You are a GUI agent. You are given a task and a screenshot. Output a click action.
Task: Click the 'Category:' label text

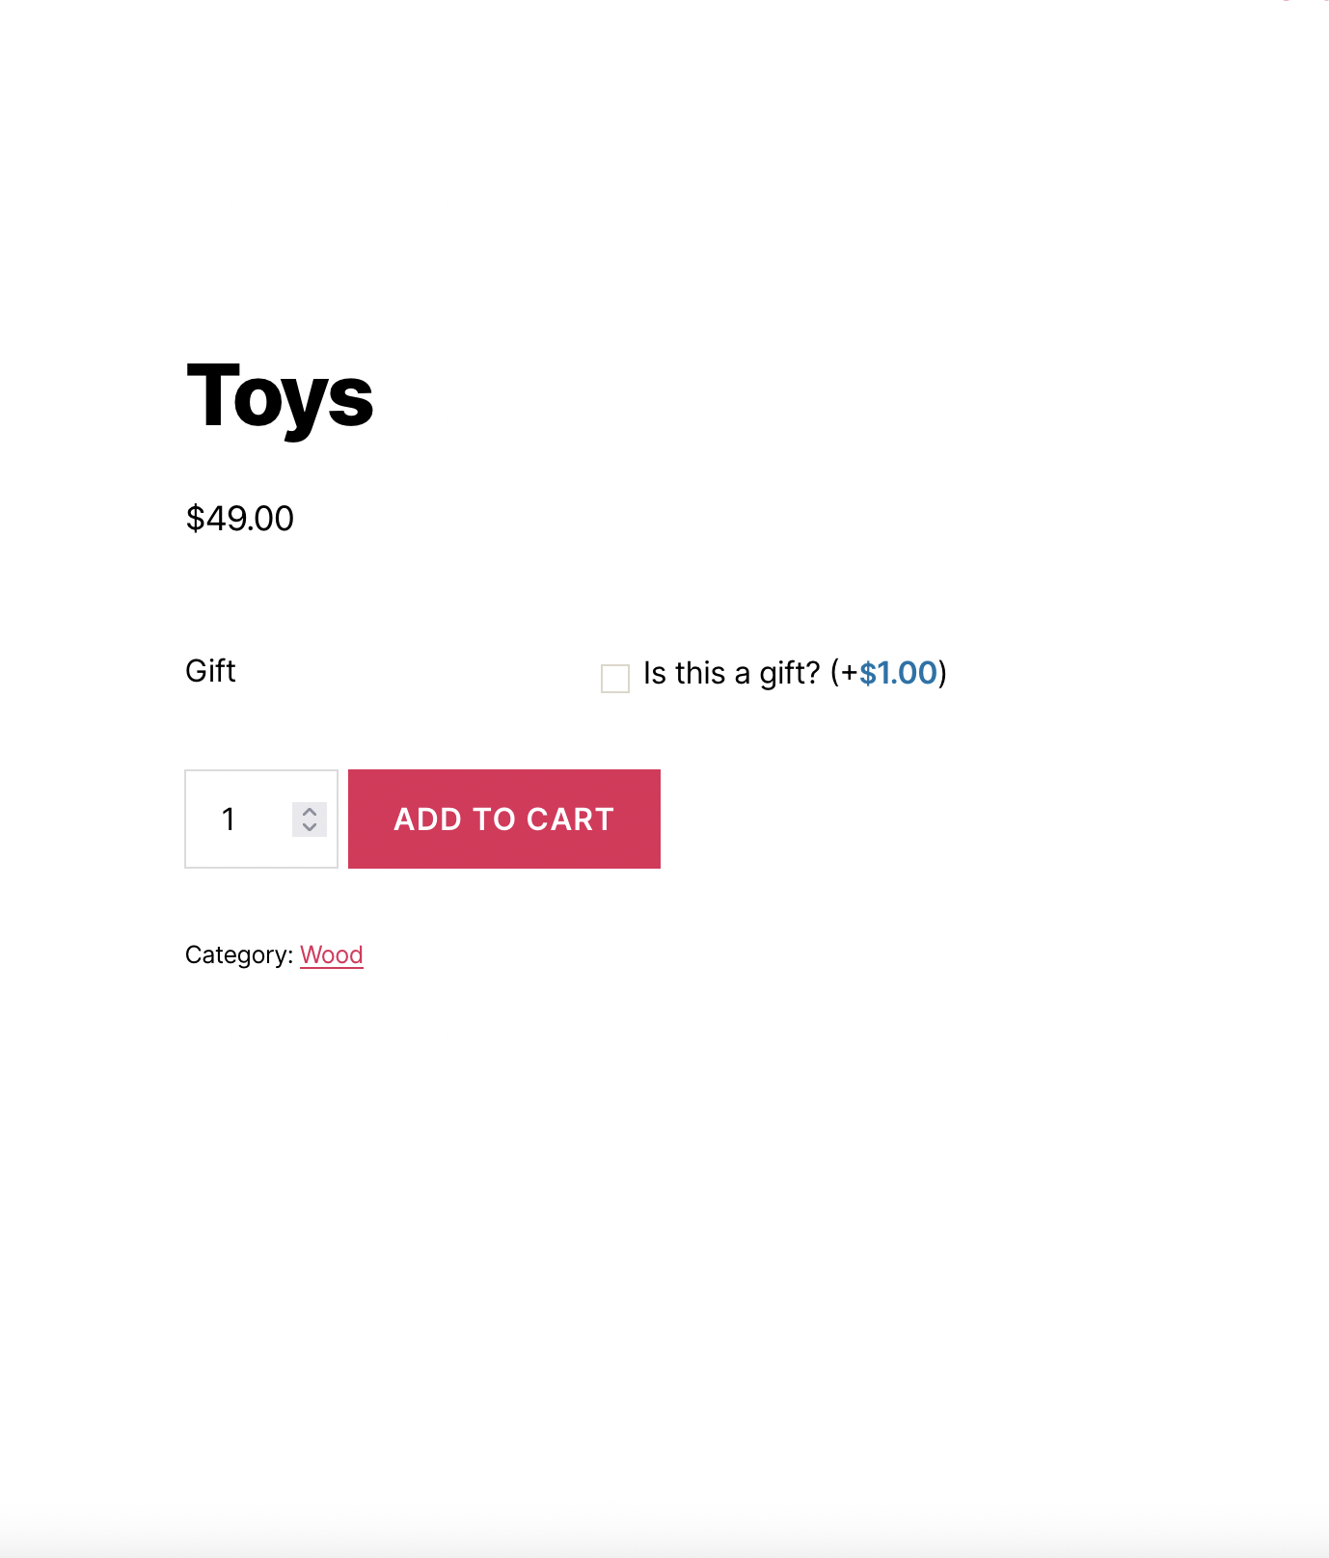(238, 954)
